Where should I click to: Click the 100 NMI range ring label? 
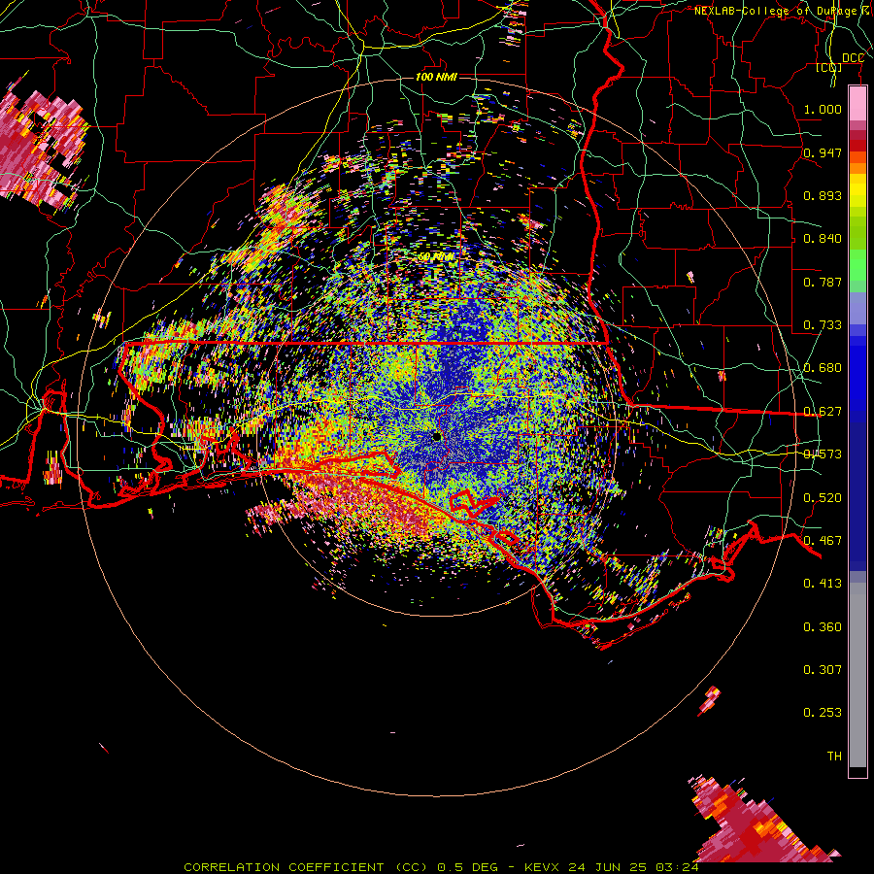pos(436,77)
